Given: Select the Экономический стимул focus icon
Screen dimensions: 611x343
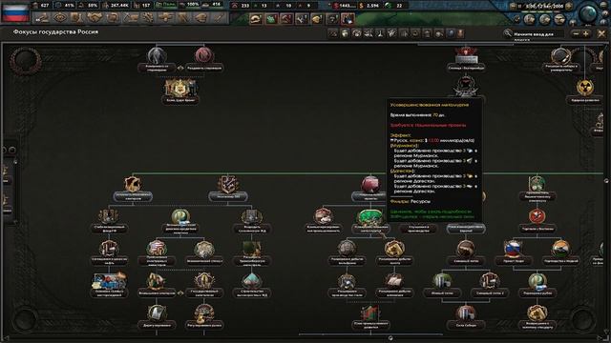Looking at the screenshot, I should coord(204,249).
